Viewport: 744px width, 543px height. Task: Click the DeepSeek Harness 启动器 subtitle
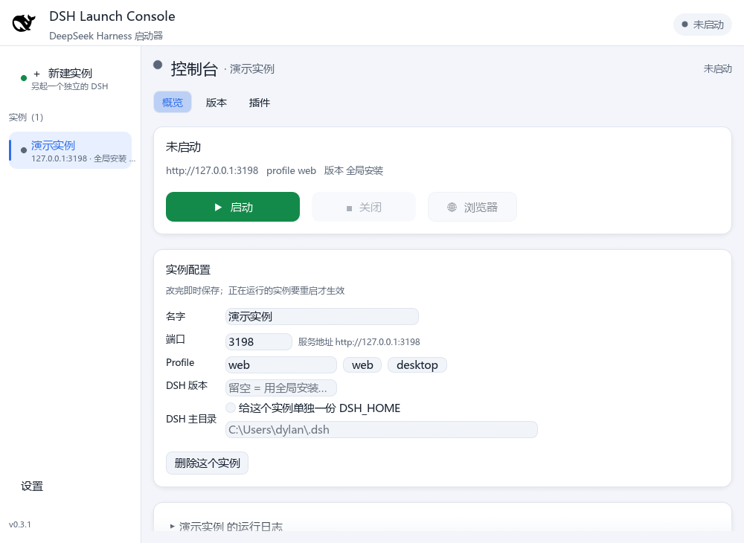(x=106, y=36)
